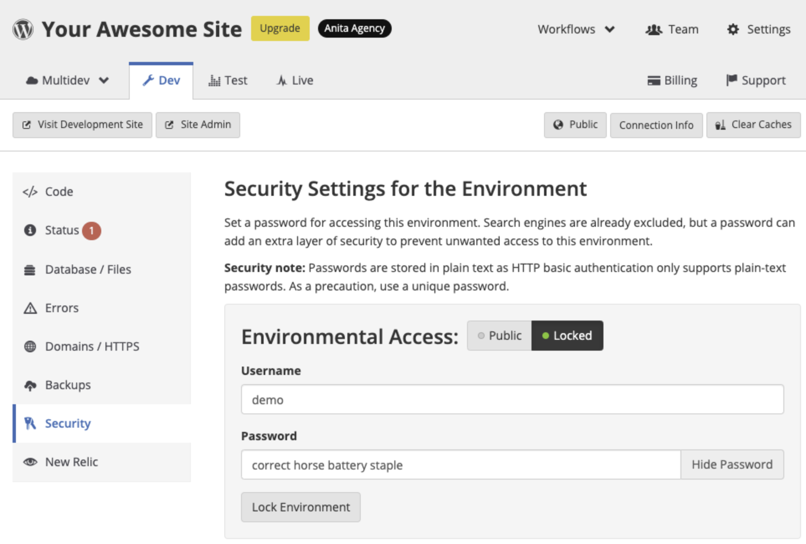Screen dimensions: 806x544
Task: Switch to the Test environment tab
Action: [x=228, y=80]
